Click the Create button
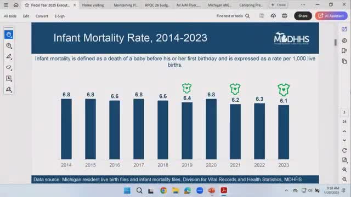The image size is (351, 197). [x=279, y=5]
